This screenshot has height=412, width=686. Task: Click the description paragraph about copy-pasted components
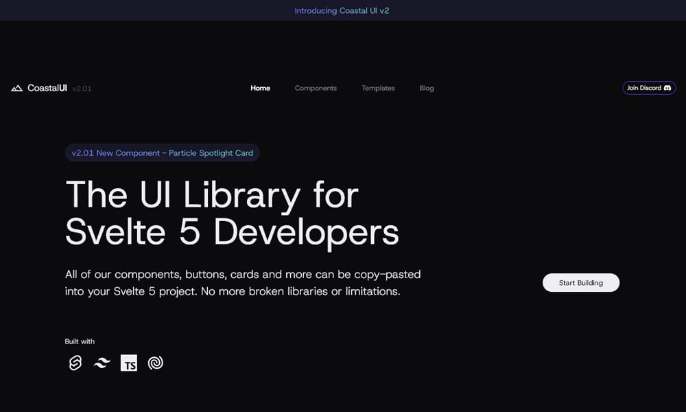pyautogui.click(x=243, y=283)
